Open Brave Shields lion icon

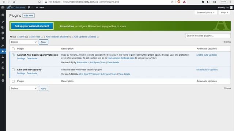pos(179,2)
